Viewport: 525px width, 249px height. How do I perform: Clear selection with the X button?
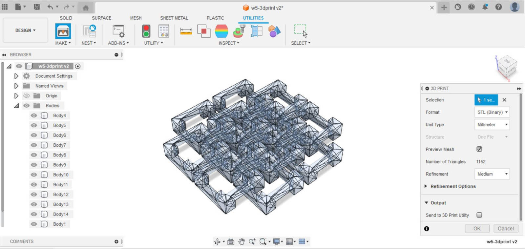pos(504,100)
